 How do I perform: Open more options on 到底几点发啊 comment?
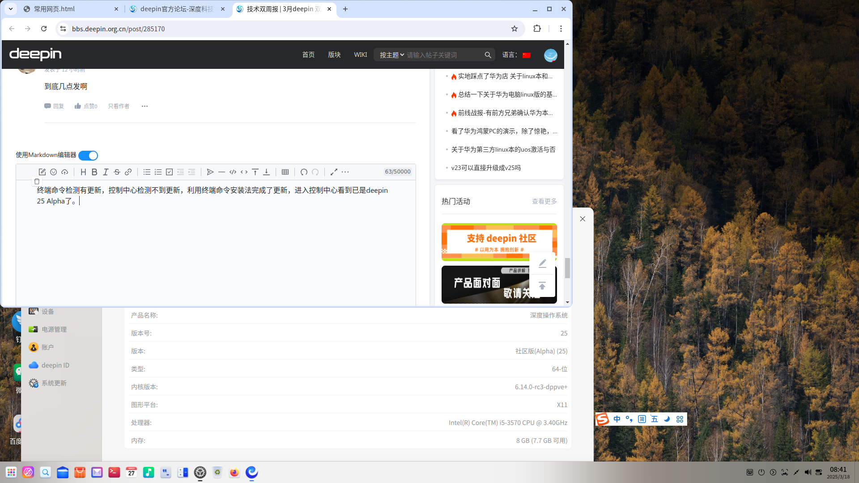[145, 106]
